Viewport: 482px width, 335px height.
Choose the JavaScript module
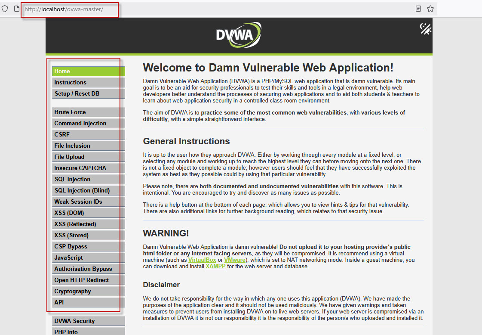point(89,258)
